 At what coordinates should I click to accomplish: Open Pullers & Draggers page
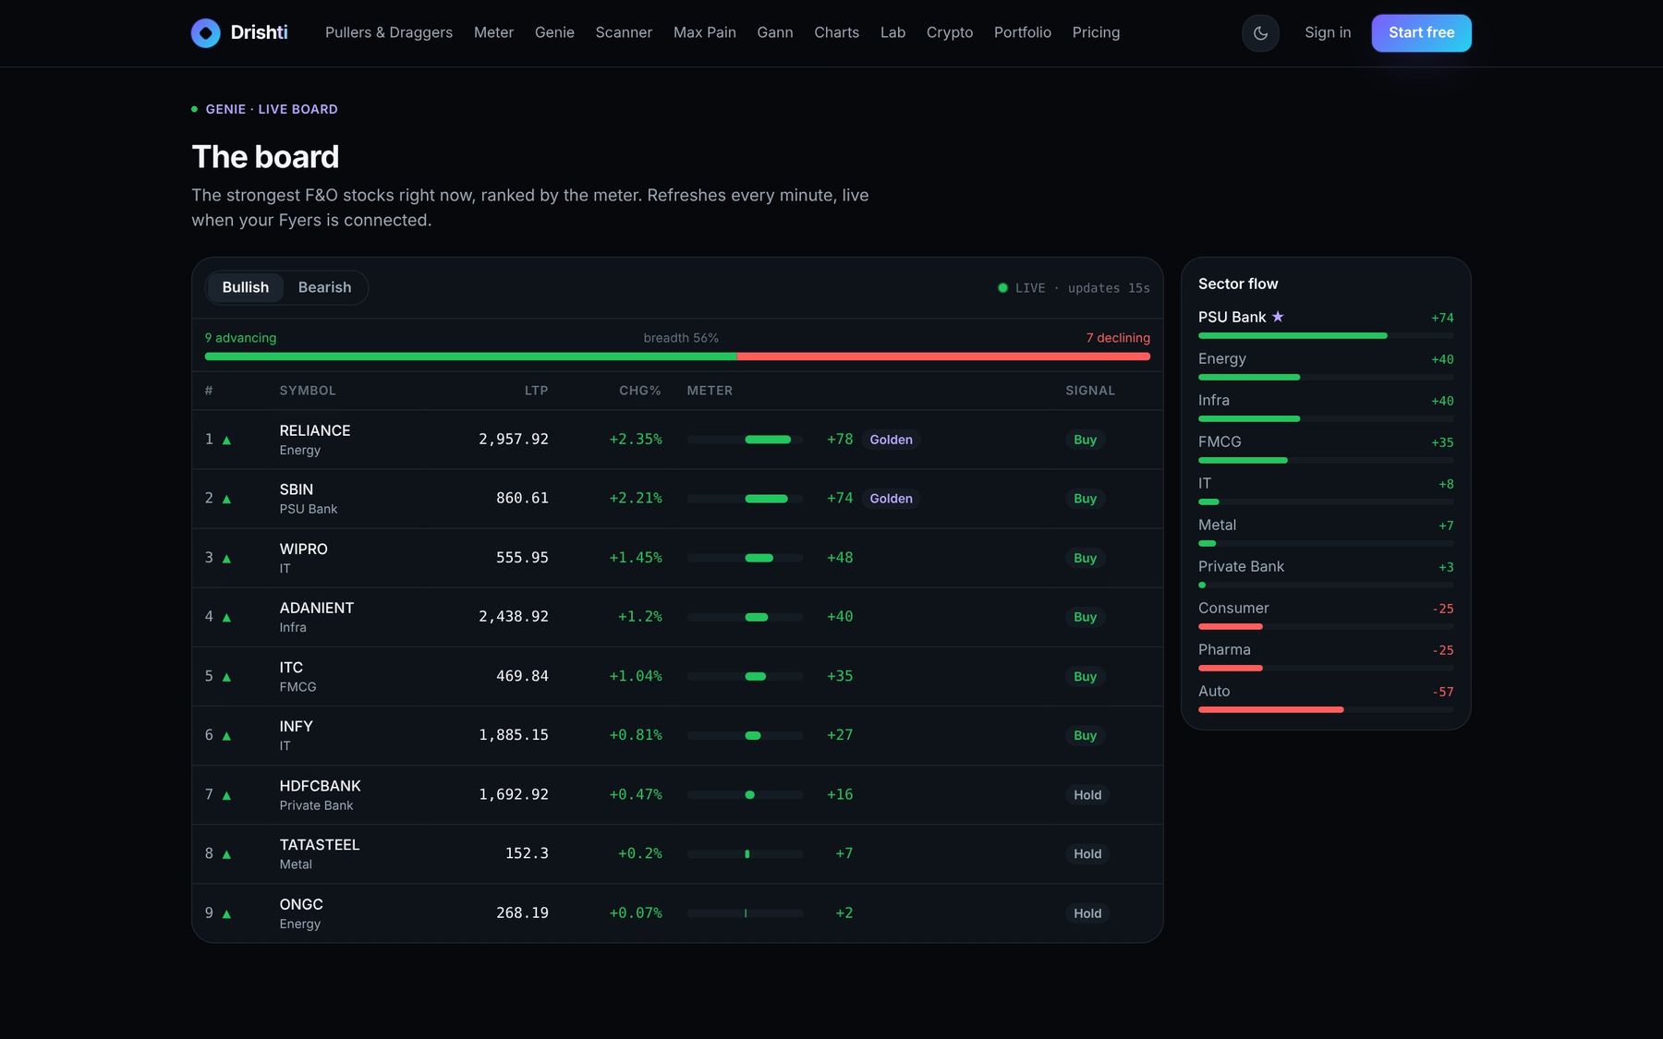(x=389, y=32)
